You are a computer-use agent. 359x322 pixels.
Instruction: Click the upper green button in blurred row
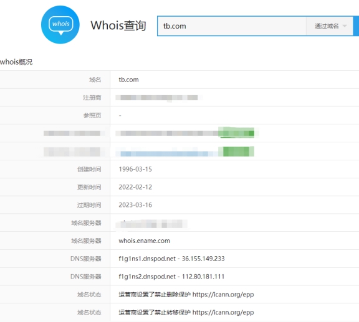[236, 132]
